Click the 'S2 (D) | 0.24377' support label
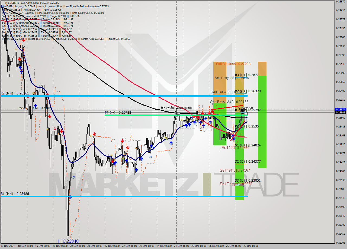The width and height of the screenshot is (347, 249). (248, 162)
